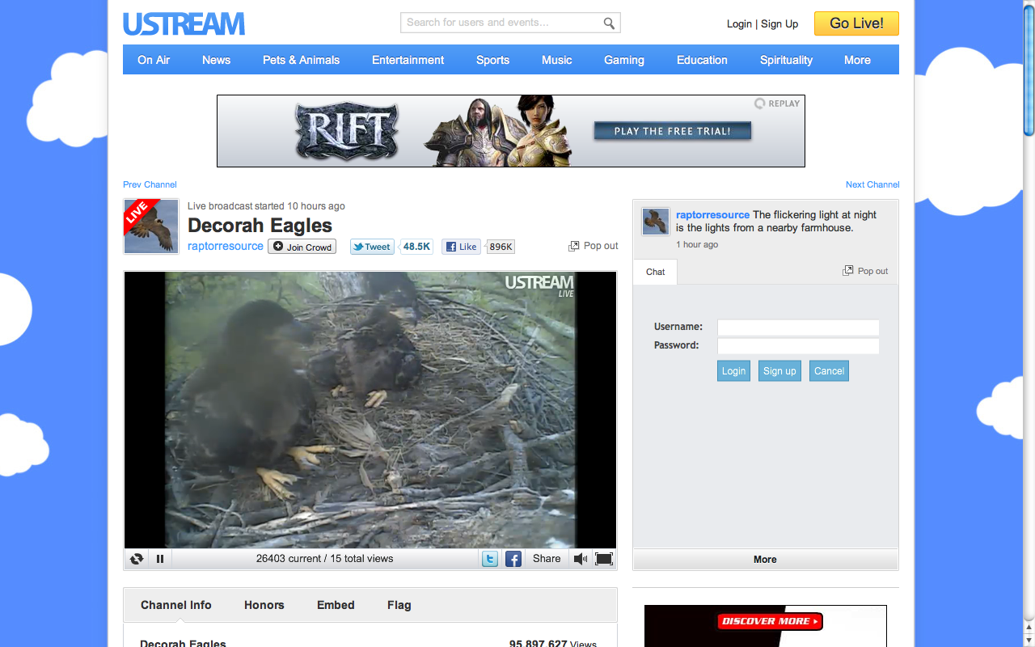
Task: Open the Decorah Eagles channel avatar
Action: point(151,226)
